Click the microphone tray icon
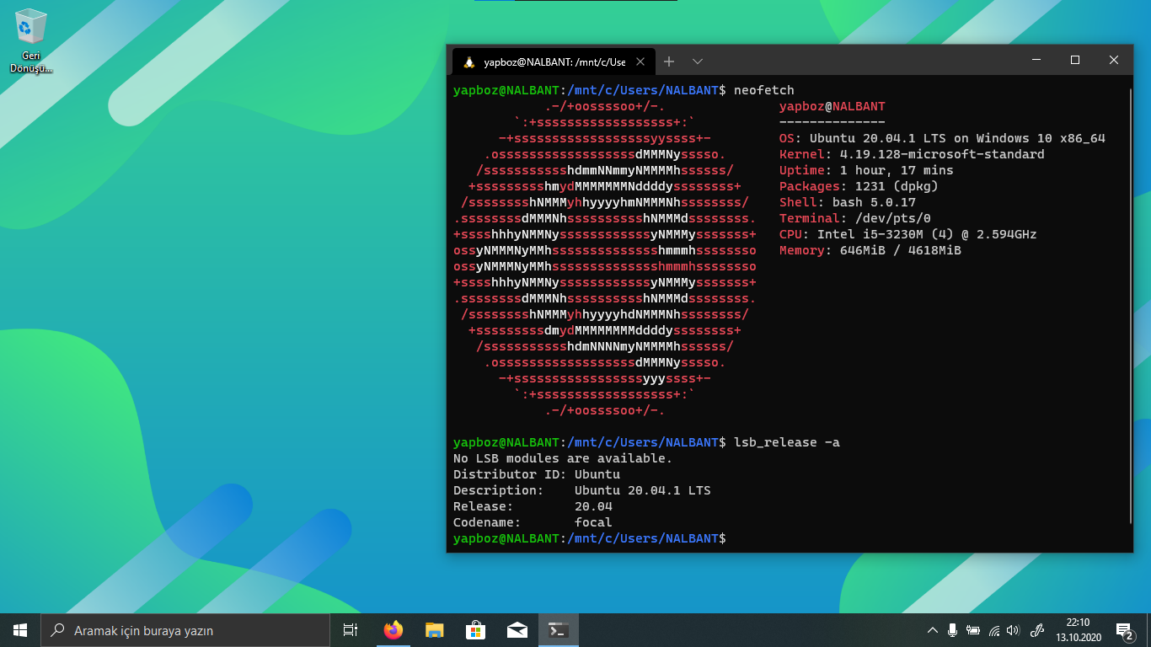 [952, 630]
